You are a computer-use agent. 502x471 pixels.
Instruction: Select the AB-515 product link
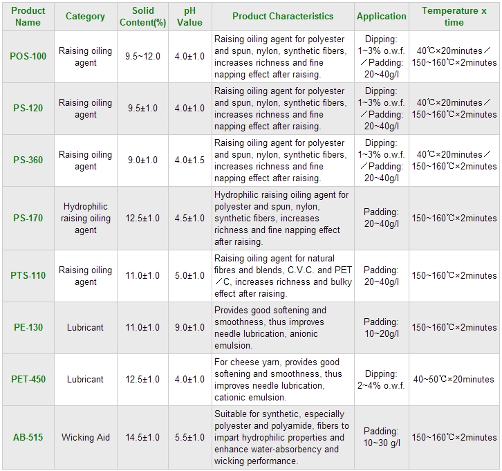[x=29, y=437]
